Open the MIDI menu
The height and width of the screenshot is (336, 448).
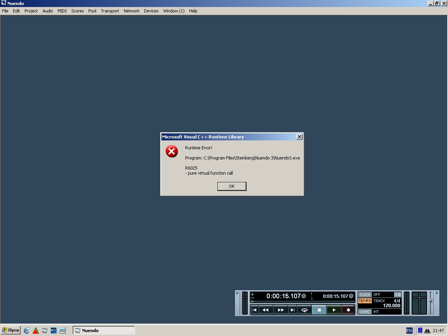(x=62, y=11)
